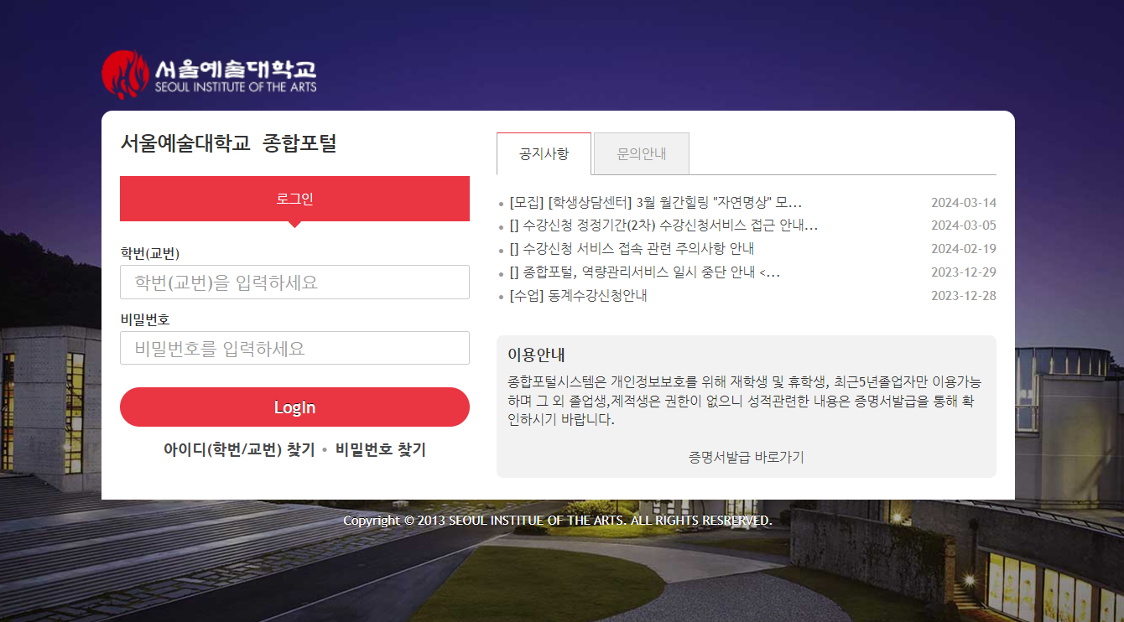This screenshot has width=1124, height=622.
Task: Click the 로그인 header banner
Action: (294, 199)
